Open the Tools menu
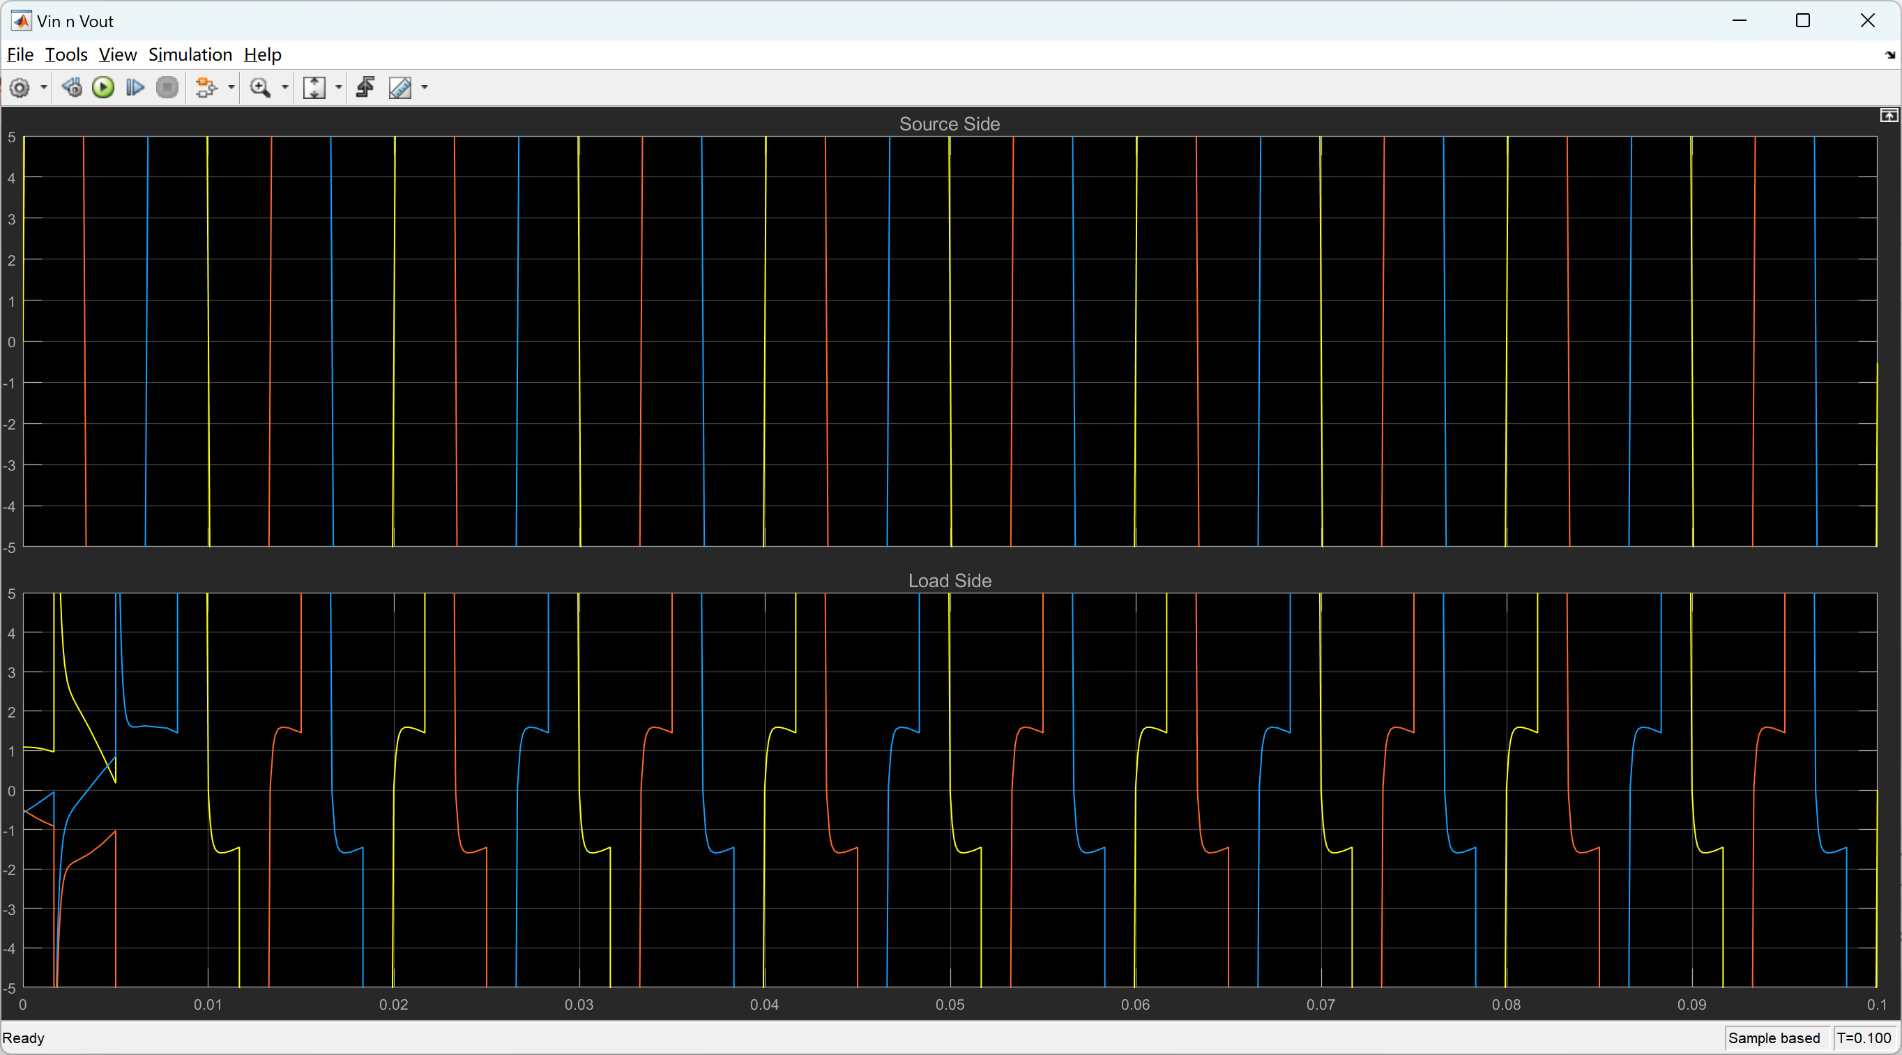 point(66,54)
